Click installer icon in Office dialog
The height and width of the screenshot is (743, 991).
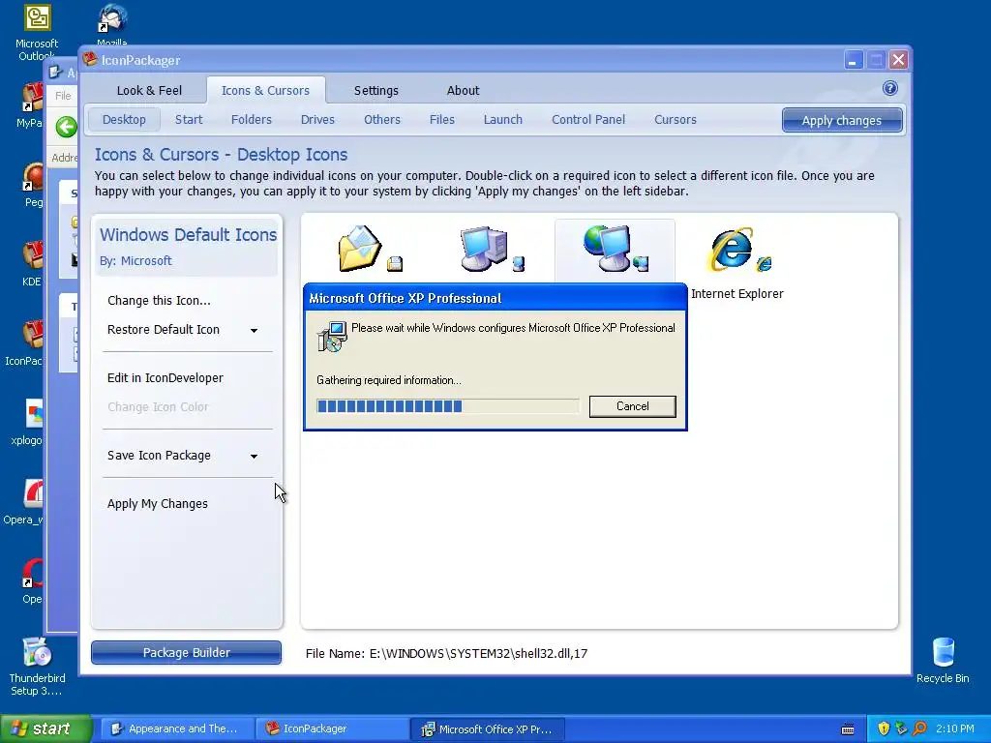point(332,336)
